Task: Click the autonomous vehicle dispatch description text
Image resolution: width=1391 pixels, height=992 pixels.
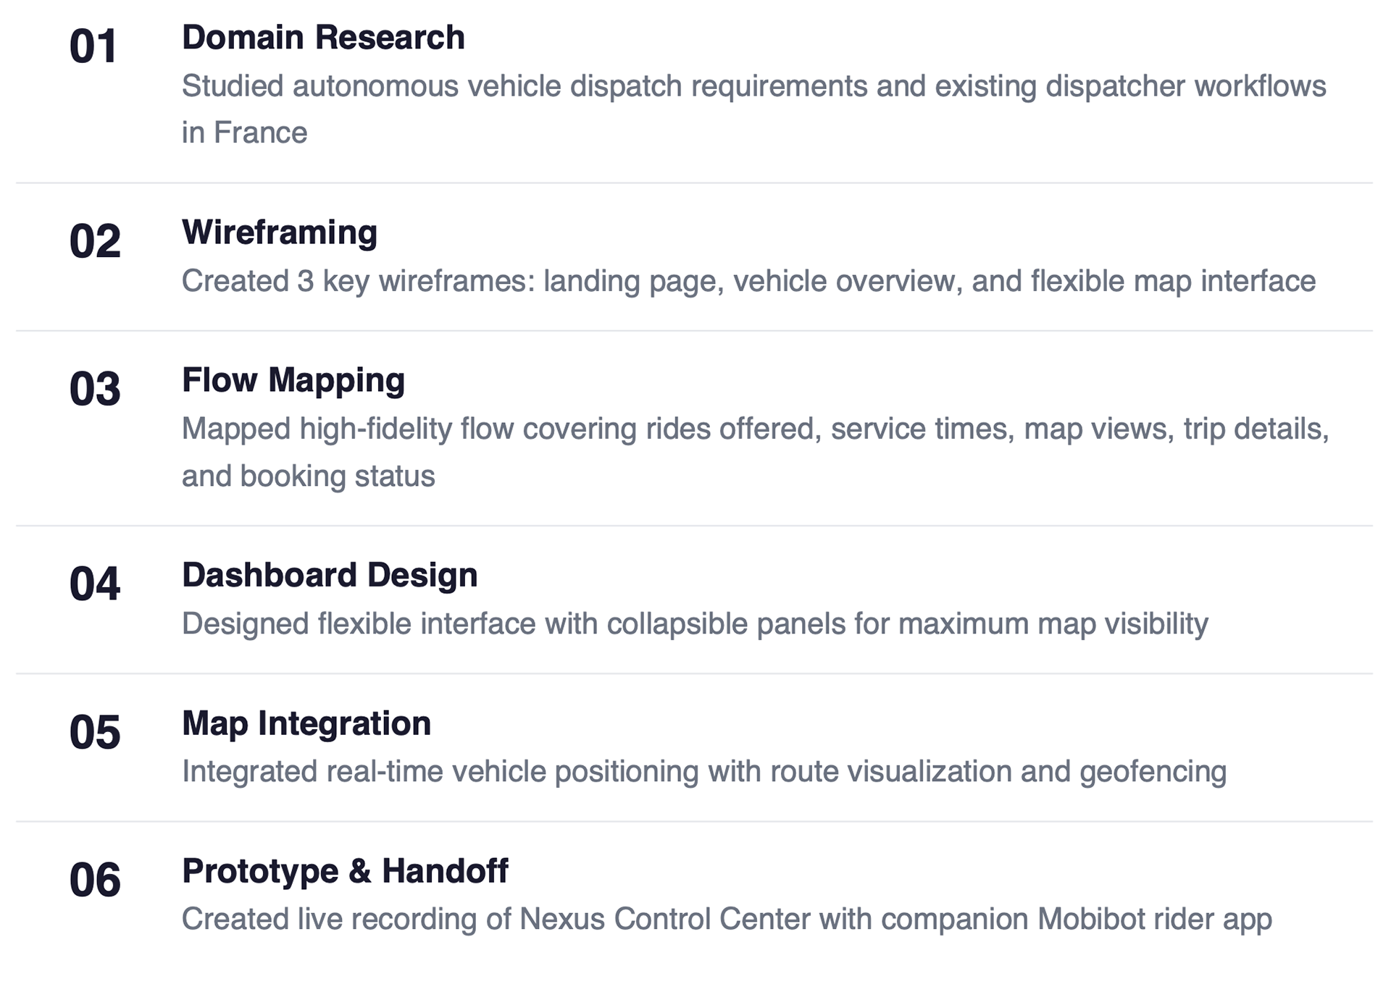Action: tap(753, 109)
